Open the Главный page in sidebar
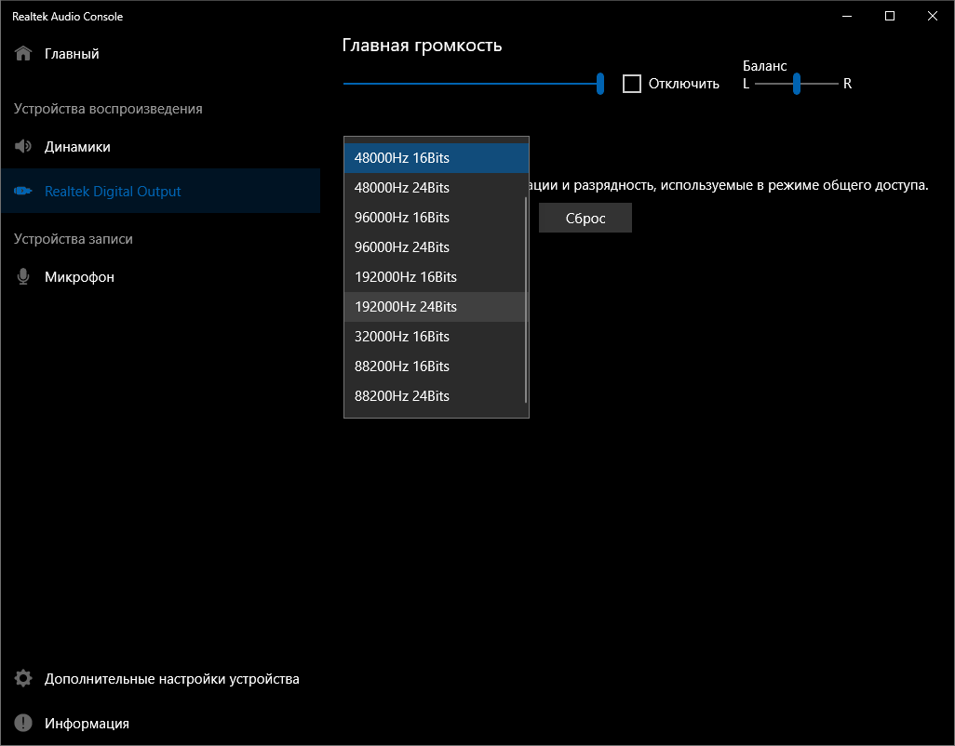The image size is (955, 746). (x=72, y=54)
